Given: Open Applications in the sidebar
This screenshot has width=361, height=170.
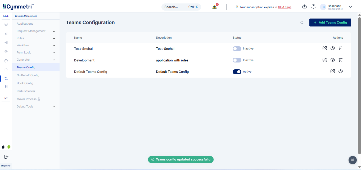Looking at the screenshot, I should [25, 24].
